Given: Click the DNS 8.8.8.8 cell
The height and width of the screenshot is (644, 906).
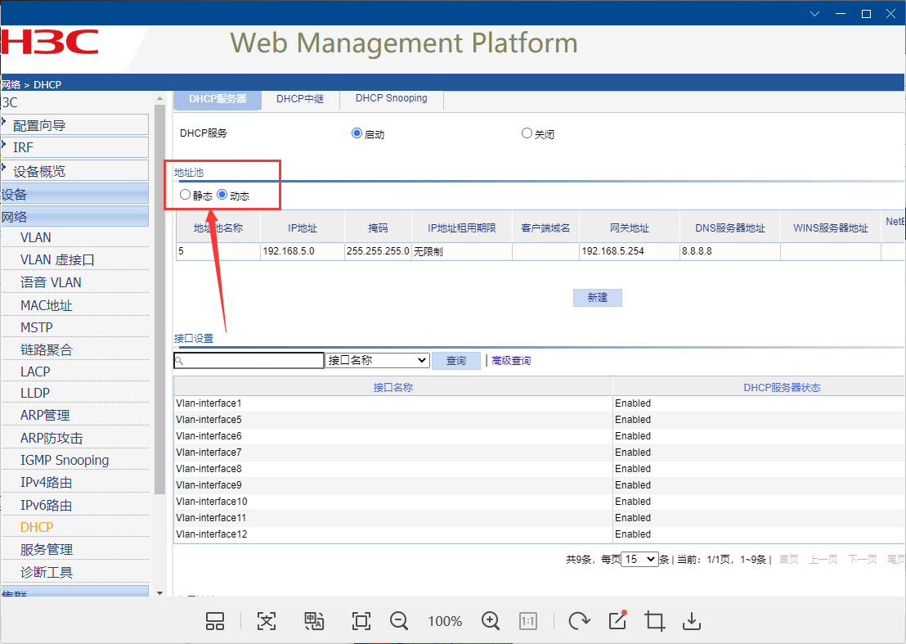Looking at the screenshot, I should 729,251.
